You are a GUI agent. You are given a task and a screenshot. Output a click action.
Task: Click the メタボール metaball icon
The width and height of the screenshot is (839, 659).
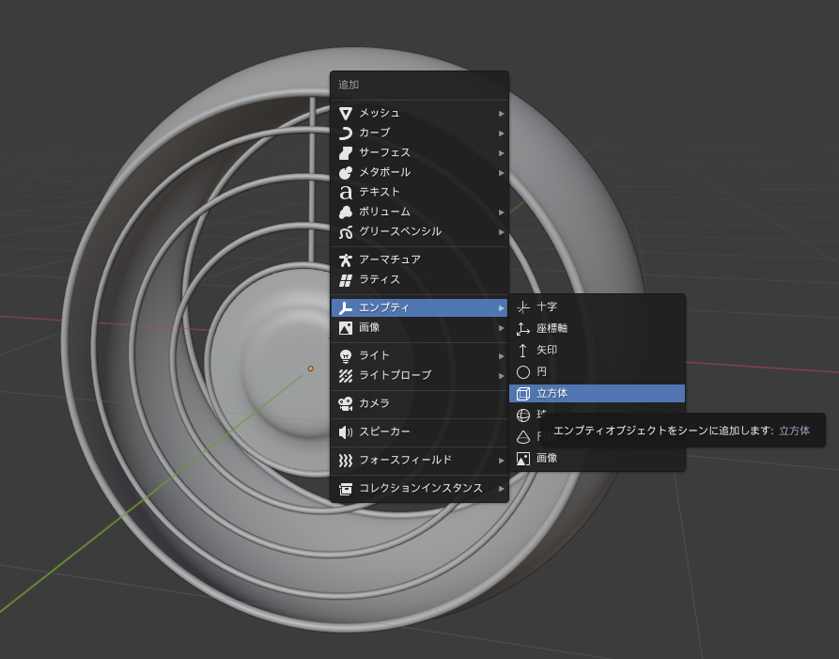click(x=346, y=172)
